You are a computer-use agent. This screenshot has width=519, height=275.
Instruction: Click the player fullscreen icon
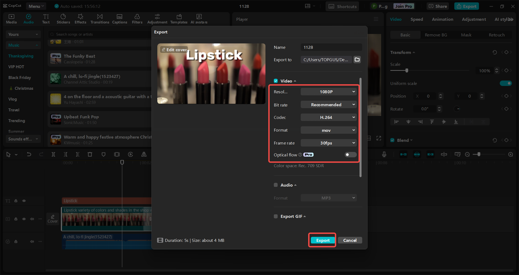379,138
